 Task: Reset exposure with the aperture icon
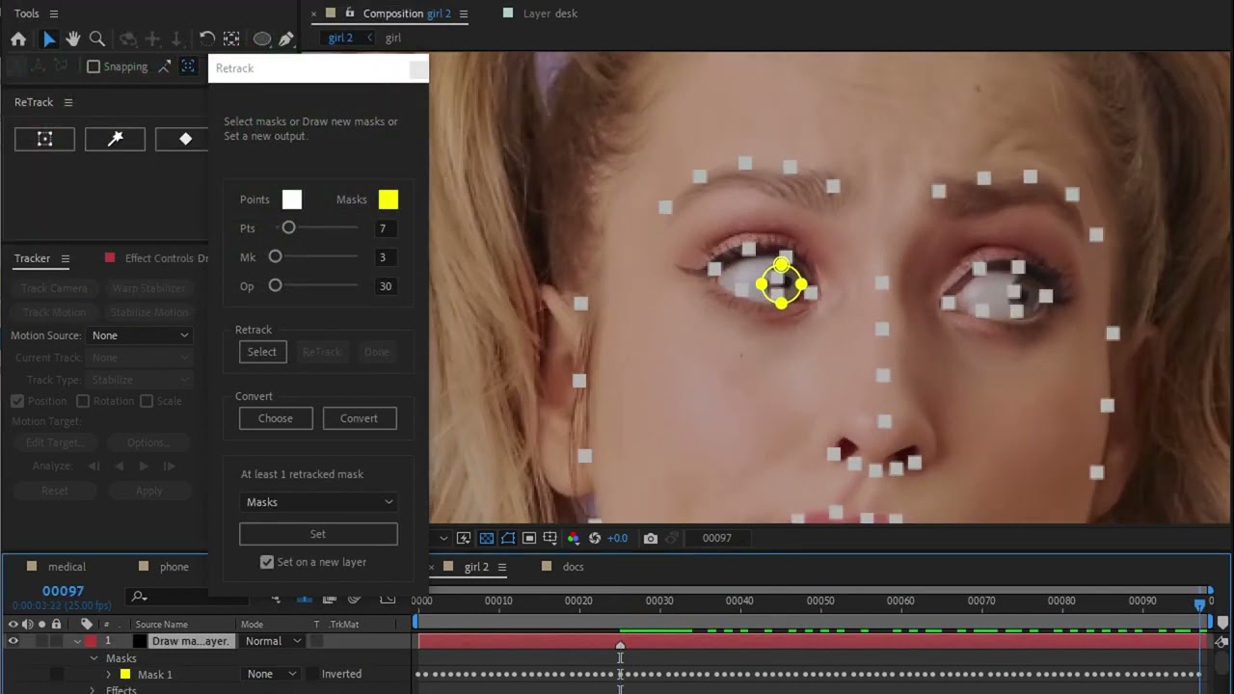click(595, 538)
